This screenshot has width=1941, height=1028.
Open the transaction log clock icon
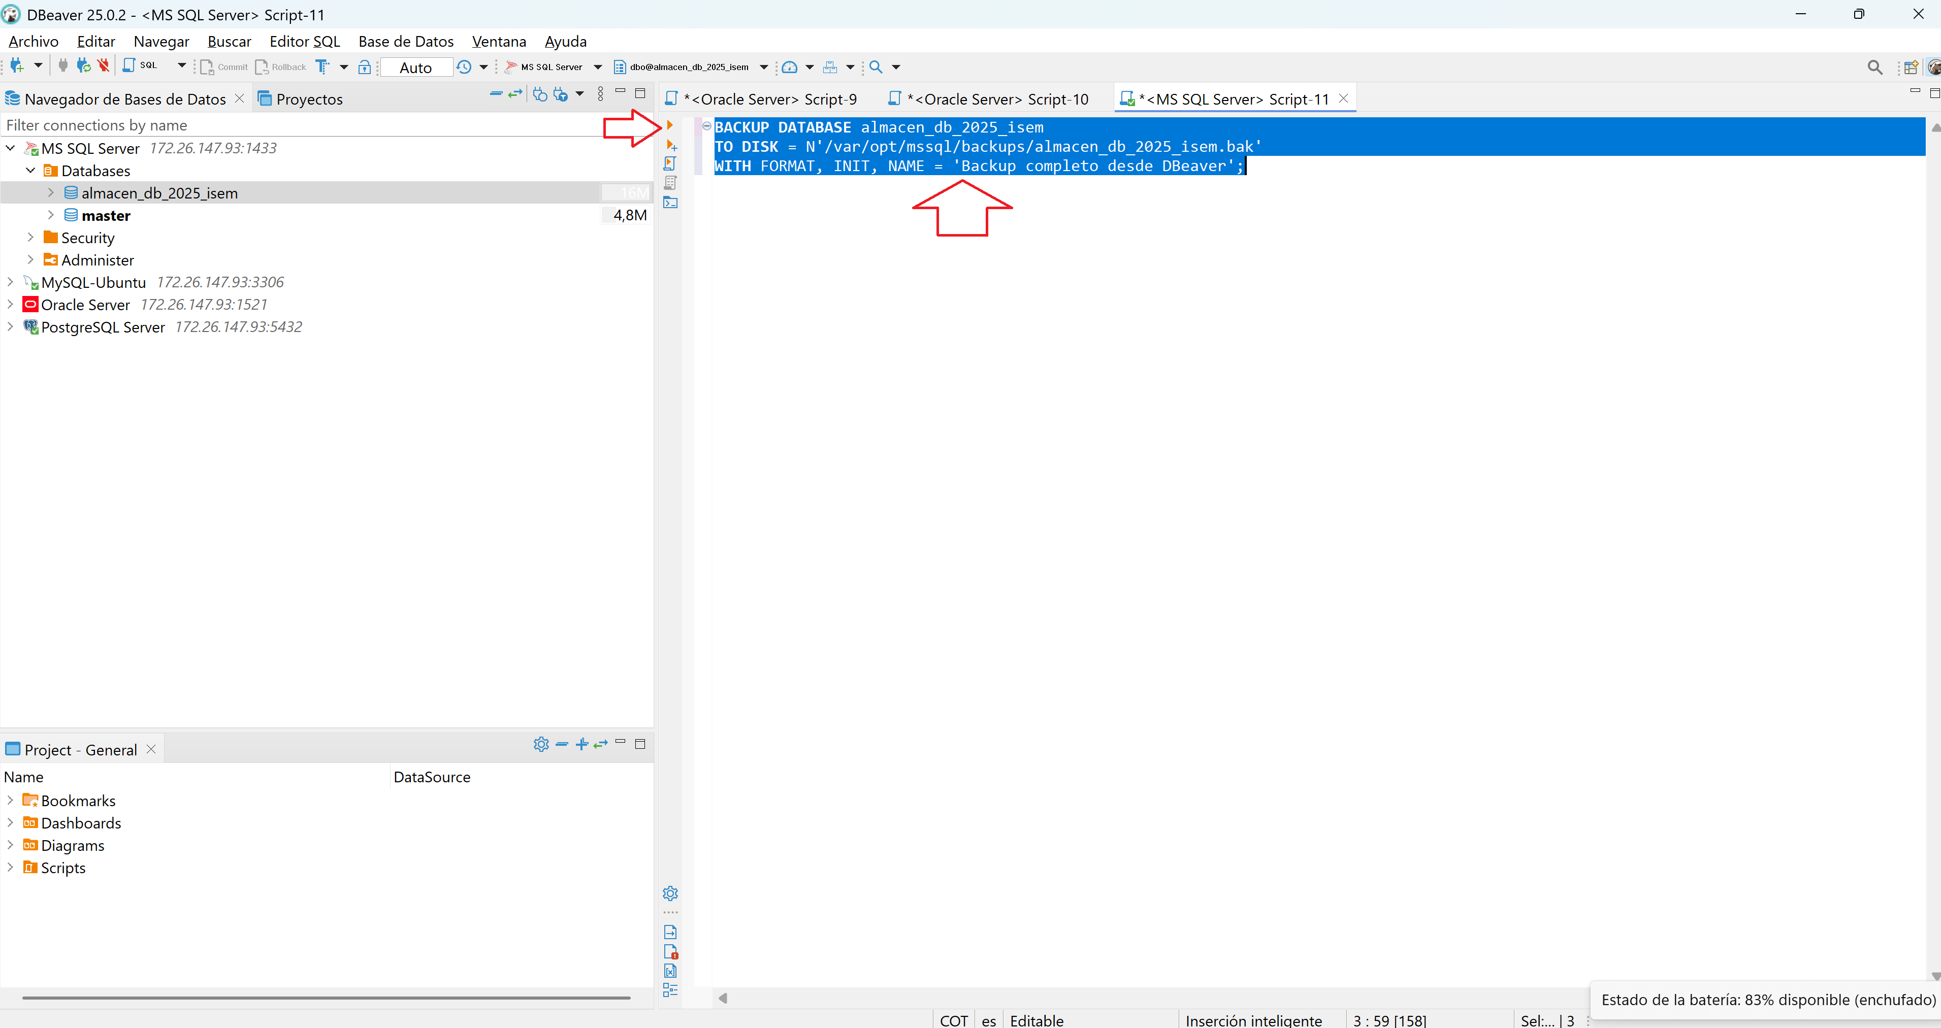tap(464, 67)
